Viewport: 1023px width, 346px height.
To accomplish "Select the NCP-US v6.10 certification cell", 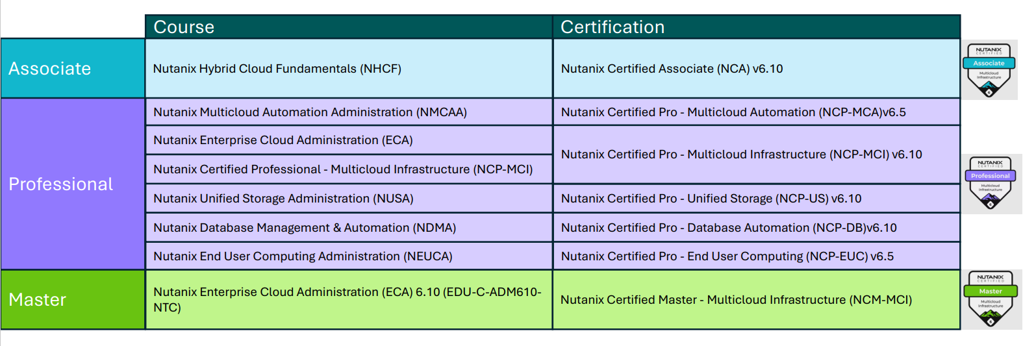I will [711, 199].
